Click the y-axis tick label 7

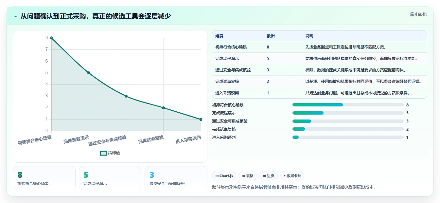coord(46,49)
